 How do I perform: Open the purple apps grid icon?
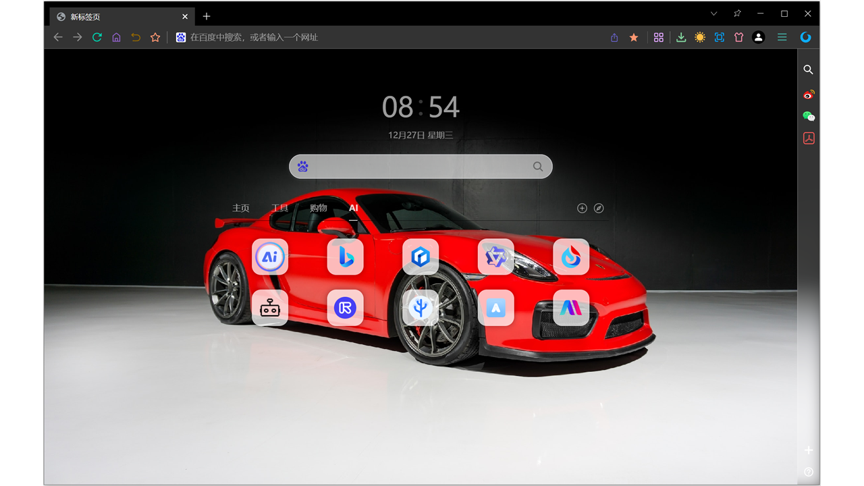[x=659, y=38]
